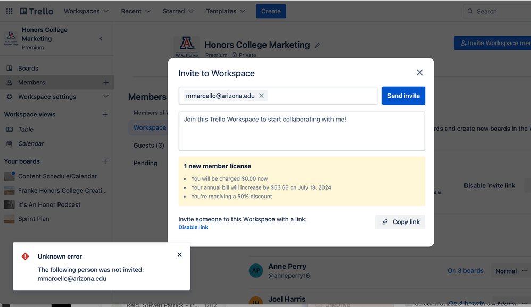This screenshot has height=307, width=531.
Task: Click the Table view icon
Action: click(10, 130)
